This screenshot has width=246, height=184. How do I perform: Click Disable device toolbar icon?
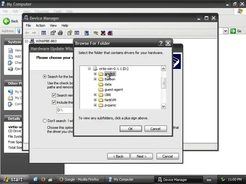pos(110,33)
